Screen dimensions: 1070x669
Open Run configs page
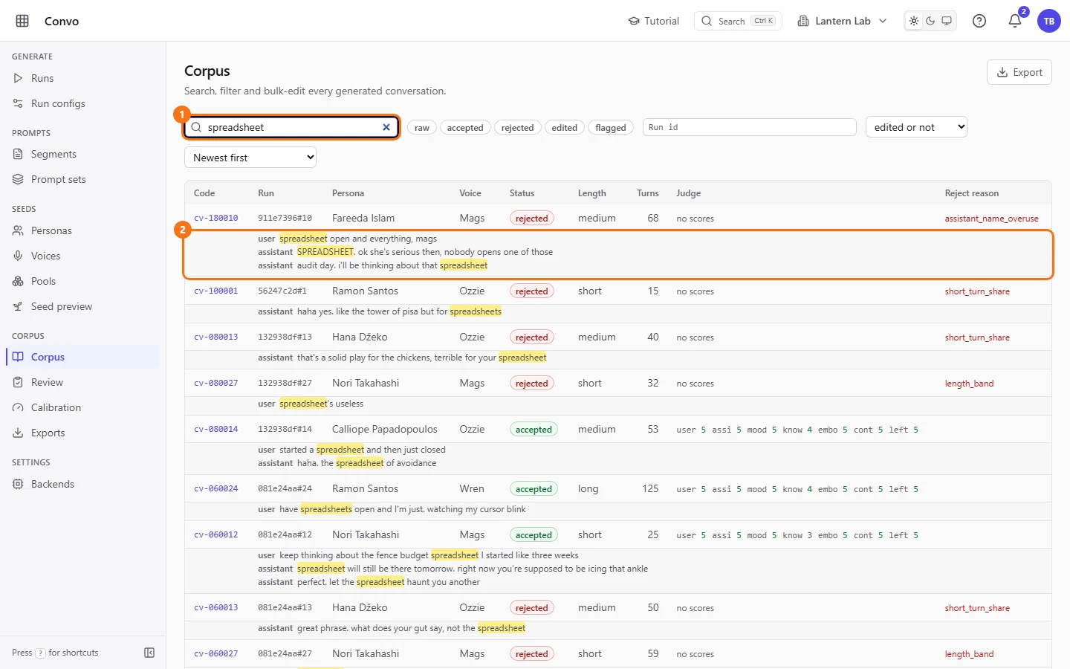coord(82,103)
